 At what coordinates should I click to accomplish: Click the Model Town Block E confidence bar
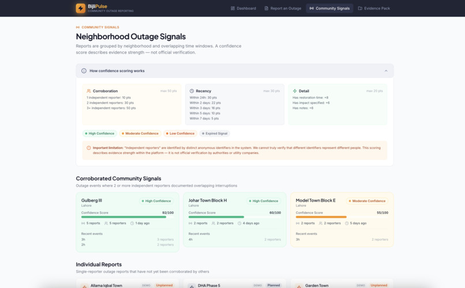click(342, 217)
